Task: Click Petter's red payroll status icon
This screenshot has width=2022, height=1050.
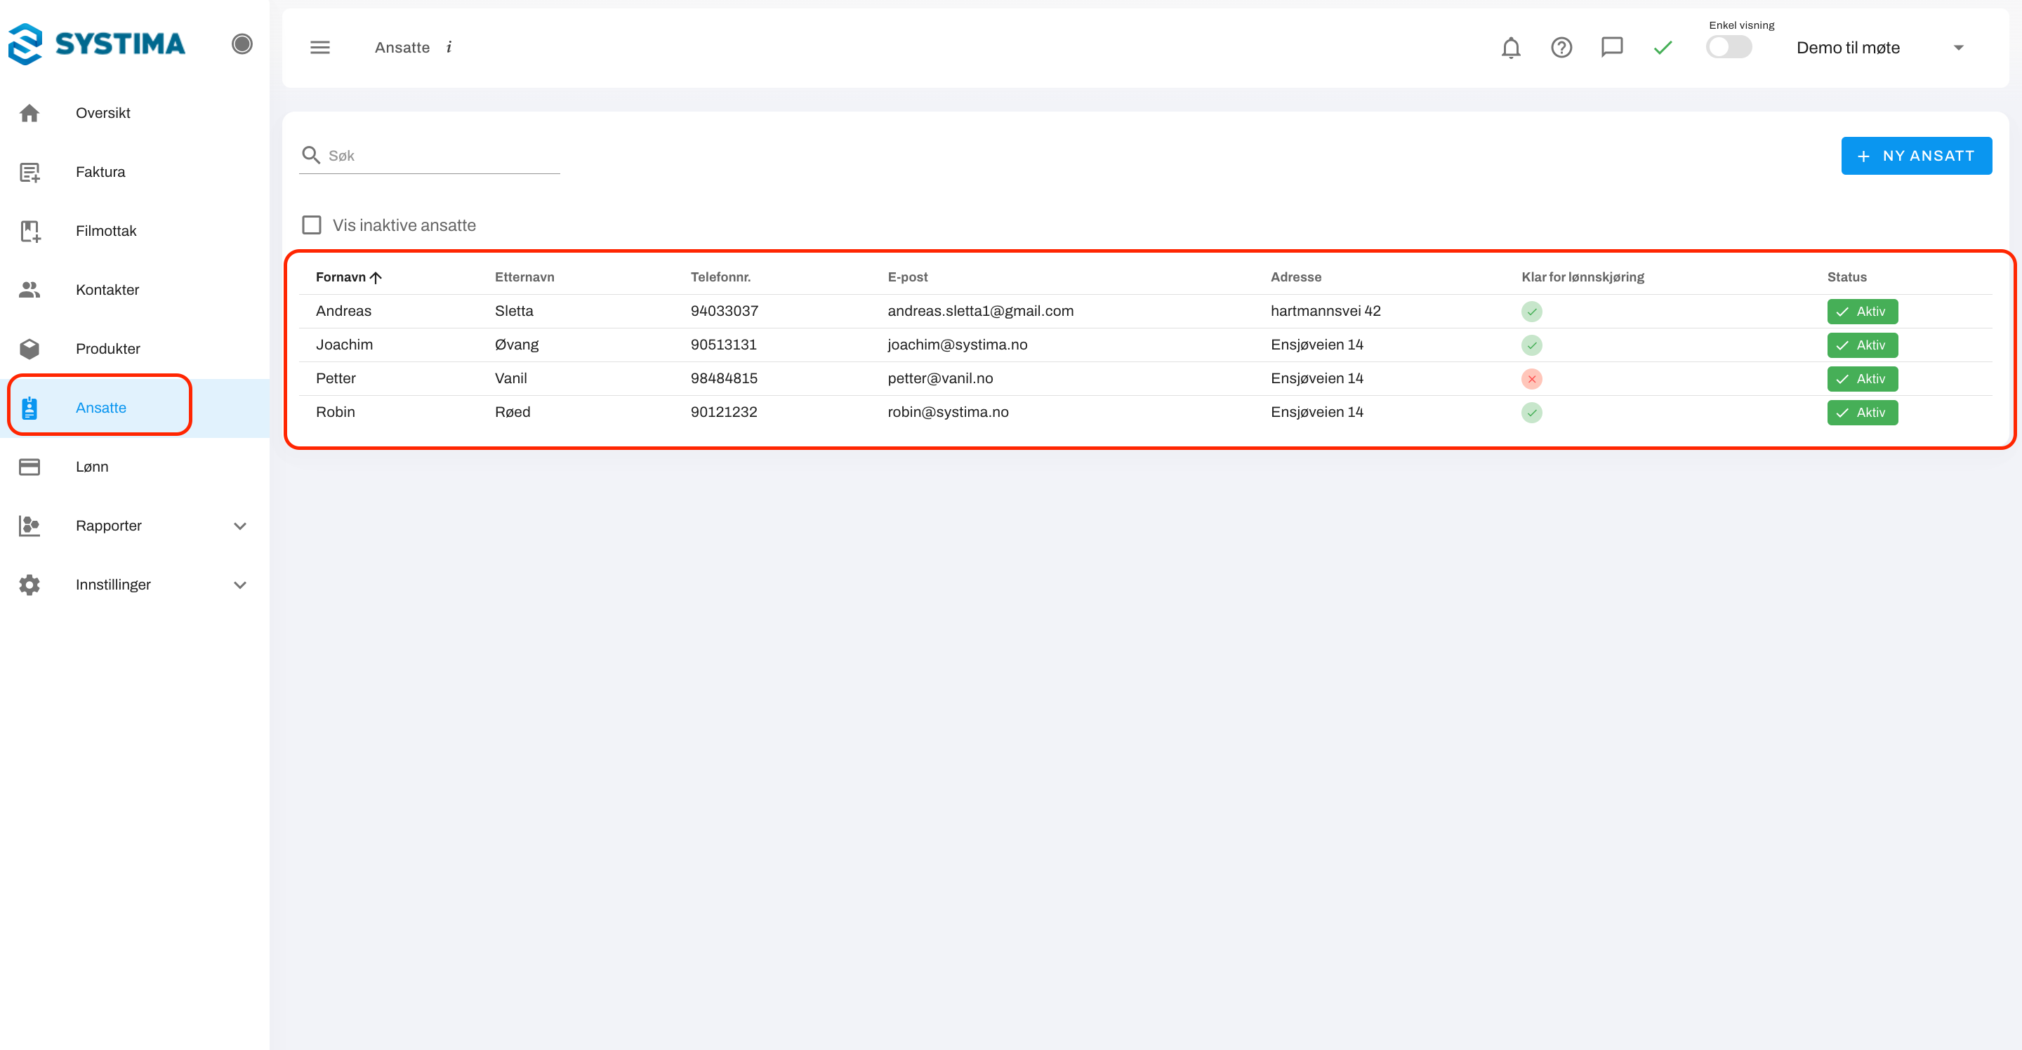Action: click(1531, 379)
